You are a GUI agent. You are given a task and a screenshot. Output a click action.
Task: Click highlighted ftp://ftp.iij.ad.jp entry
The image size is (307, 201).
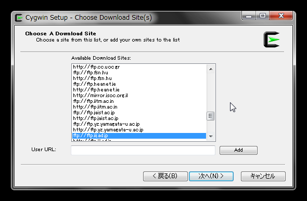click(139, 136)
